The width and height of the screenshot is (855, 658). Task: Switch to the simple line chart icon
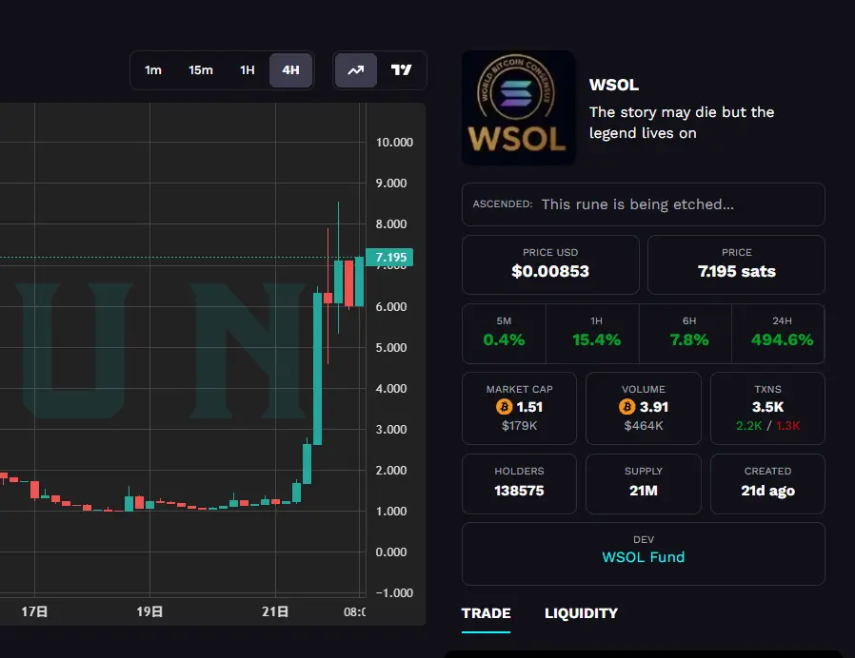pos(356,70)
